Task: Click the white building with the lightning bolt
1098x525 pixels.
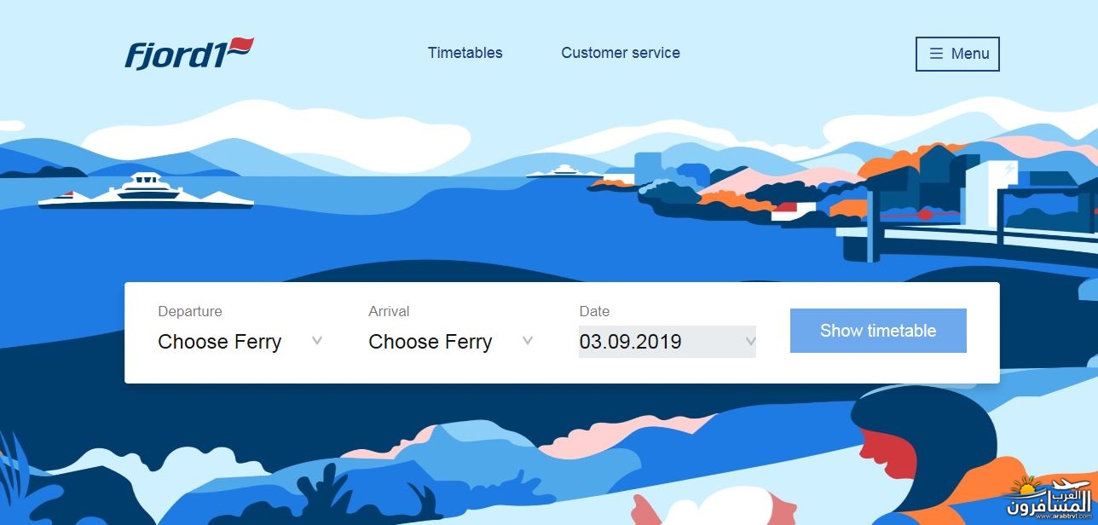Action: pyautogui.click(x=991, y=194)
